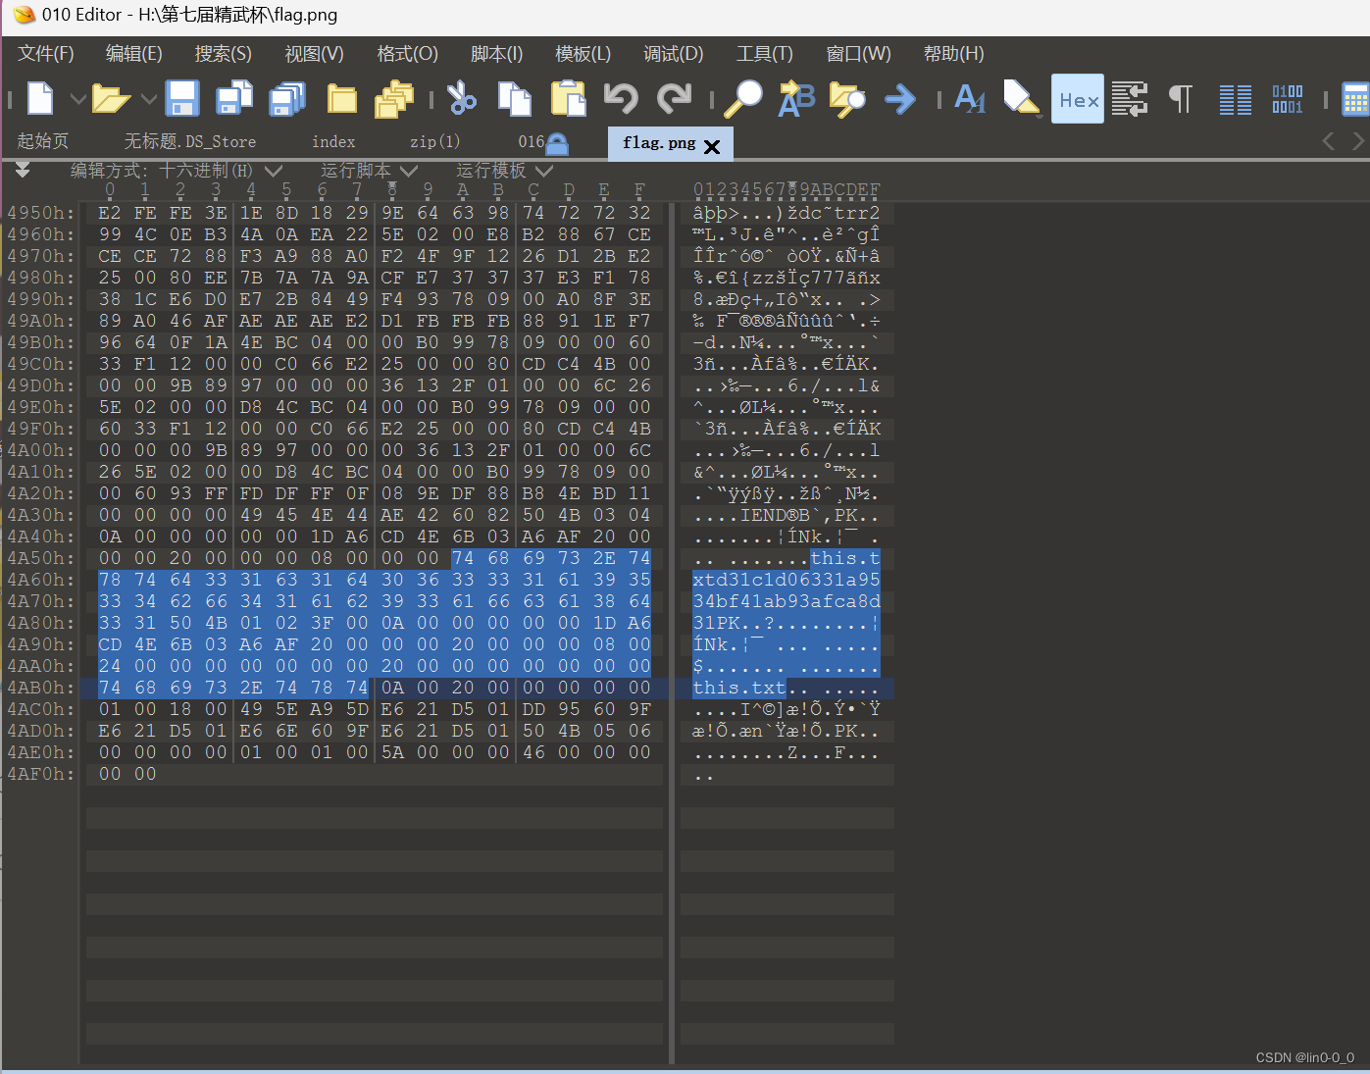
Task: Open the calculator icon
Action: point(1355,99)
